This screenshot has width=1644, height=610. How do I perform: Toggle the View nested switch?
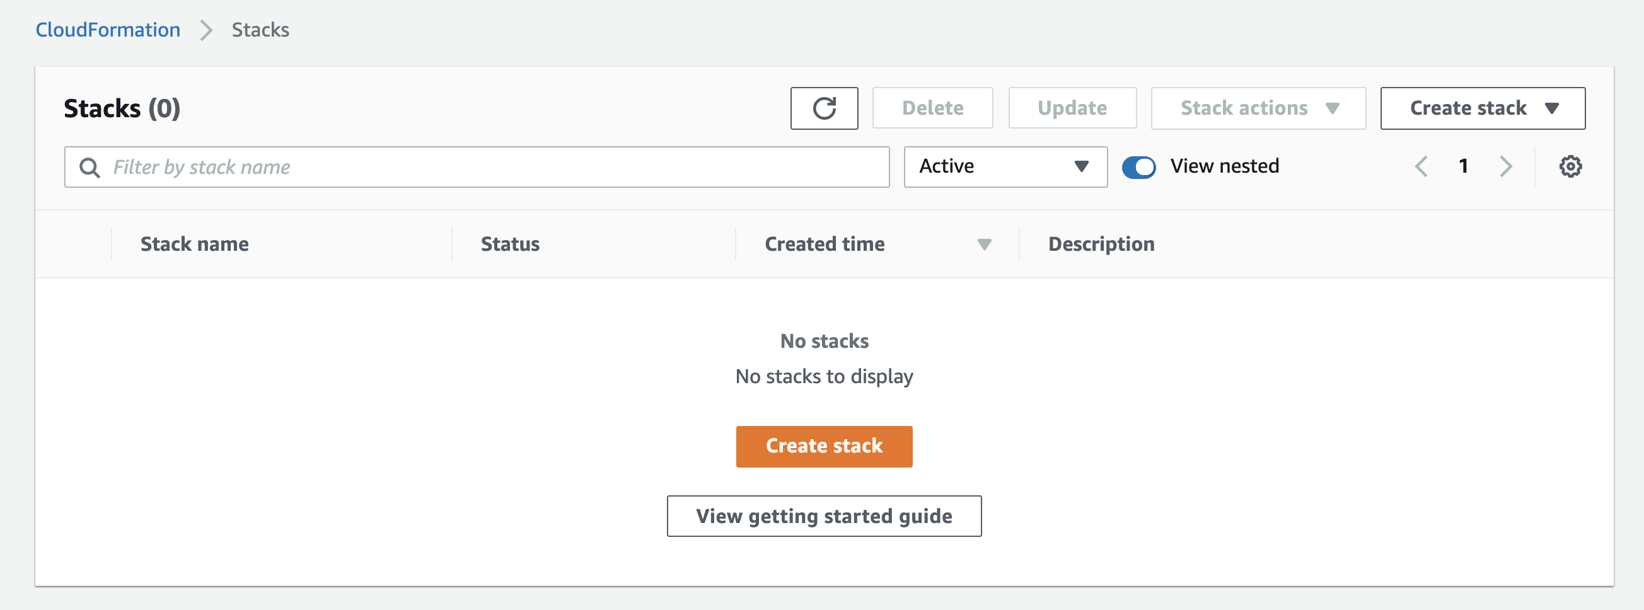[1138, 167]
